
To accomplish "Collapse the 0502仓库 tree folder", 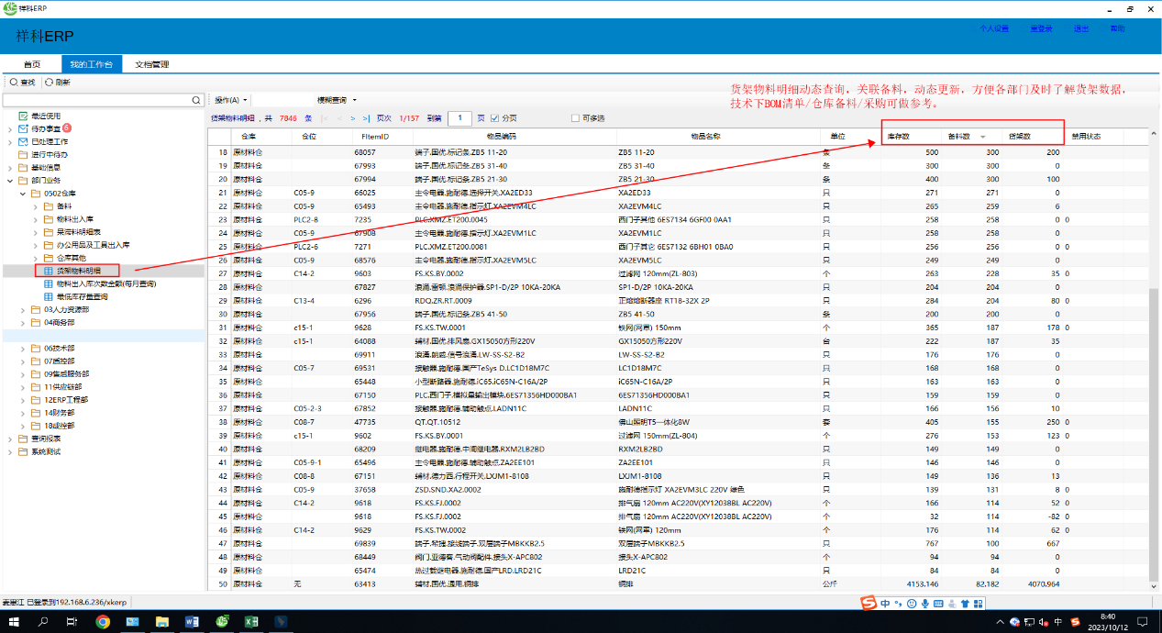I will [22, 194].
